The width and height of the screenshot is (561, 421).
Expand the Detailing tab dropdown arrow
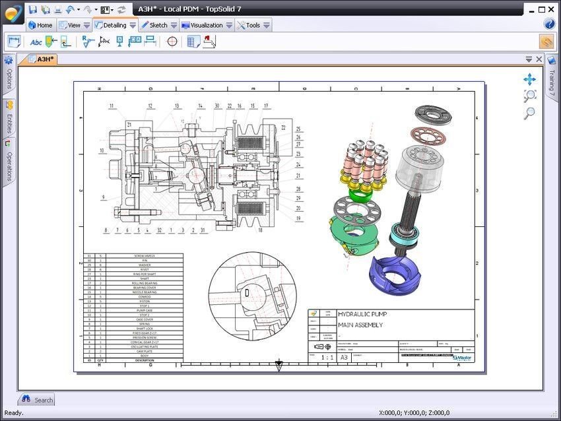[x=133, y=25]
